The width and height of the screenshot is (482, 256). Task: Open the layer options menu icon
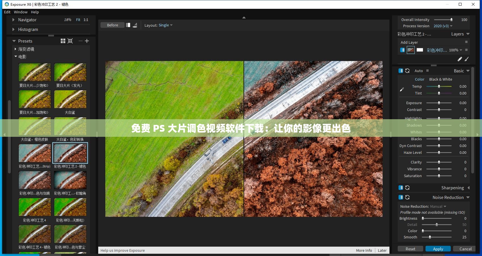click(467, 50)
